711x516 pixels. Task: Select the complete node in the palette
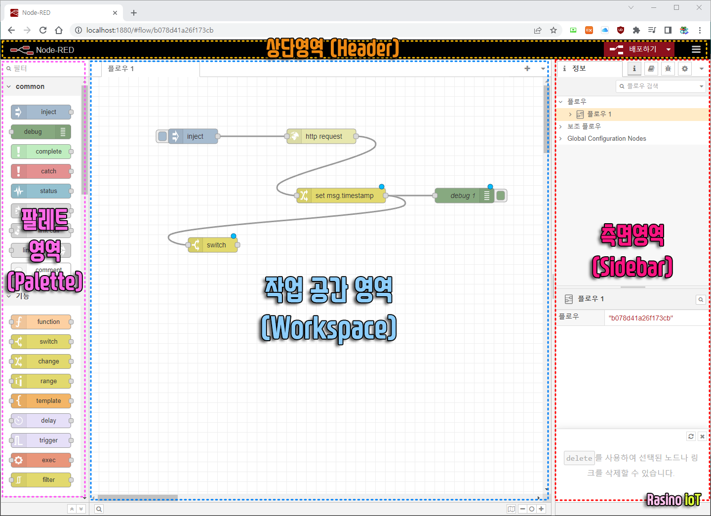(41, 152)
